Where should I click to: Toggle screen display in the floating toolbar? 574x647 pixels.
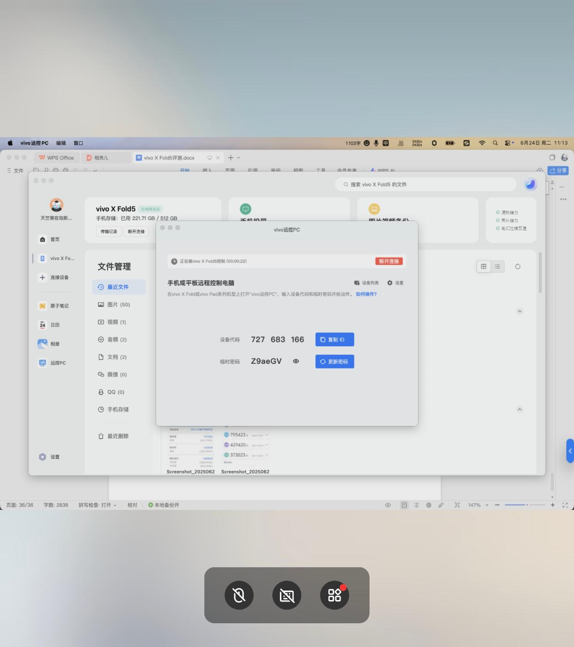(x=287, y=595)
